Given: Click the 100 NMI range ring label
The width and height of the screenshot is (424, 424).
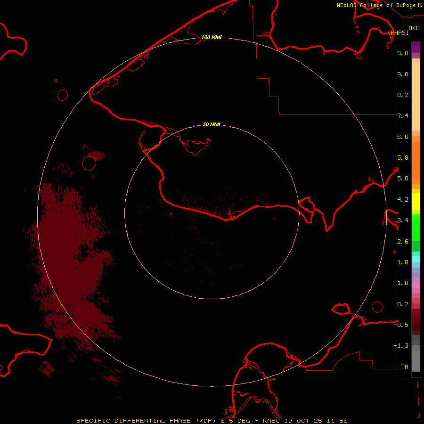Looking at the screenshot, I should coord(212,37).
